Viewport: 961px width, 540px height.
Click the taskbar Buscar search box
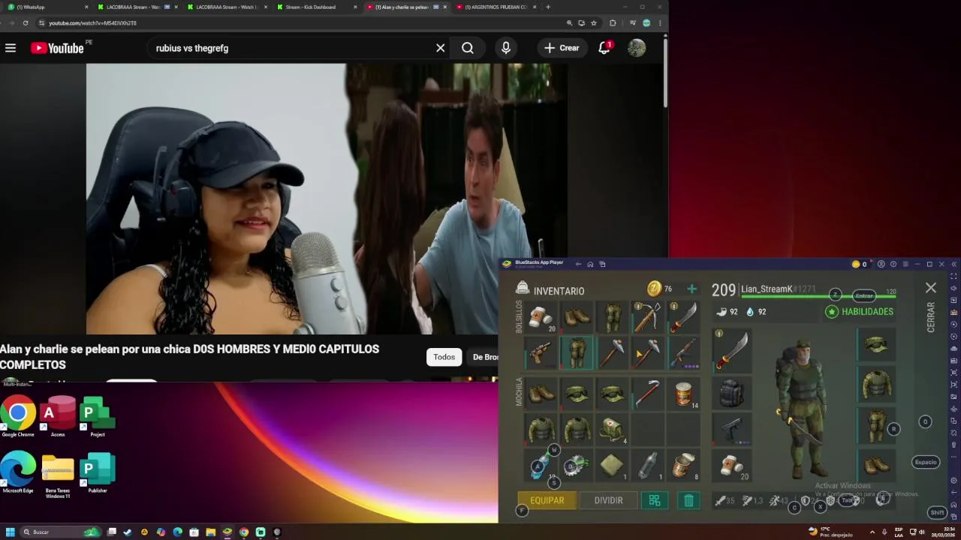[60, 532]
